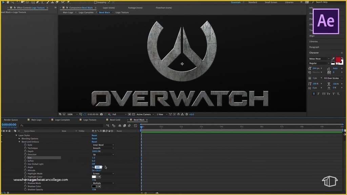Switch to the Logo Texture timeline tab

coord(89,120)
